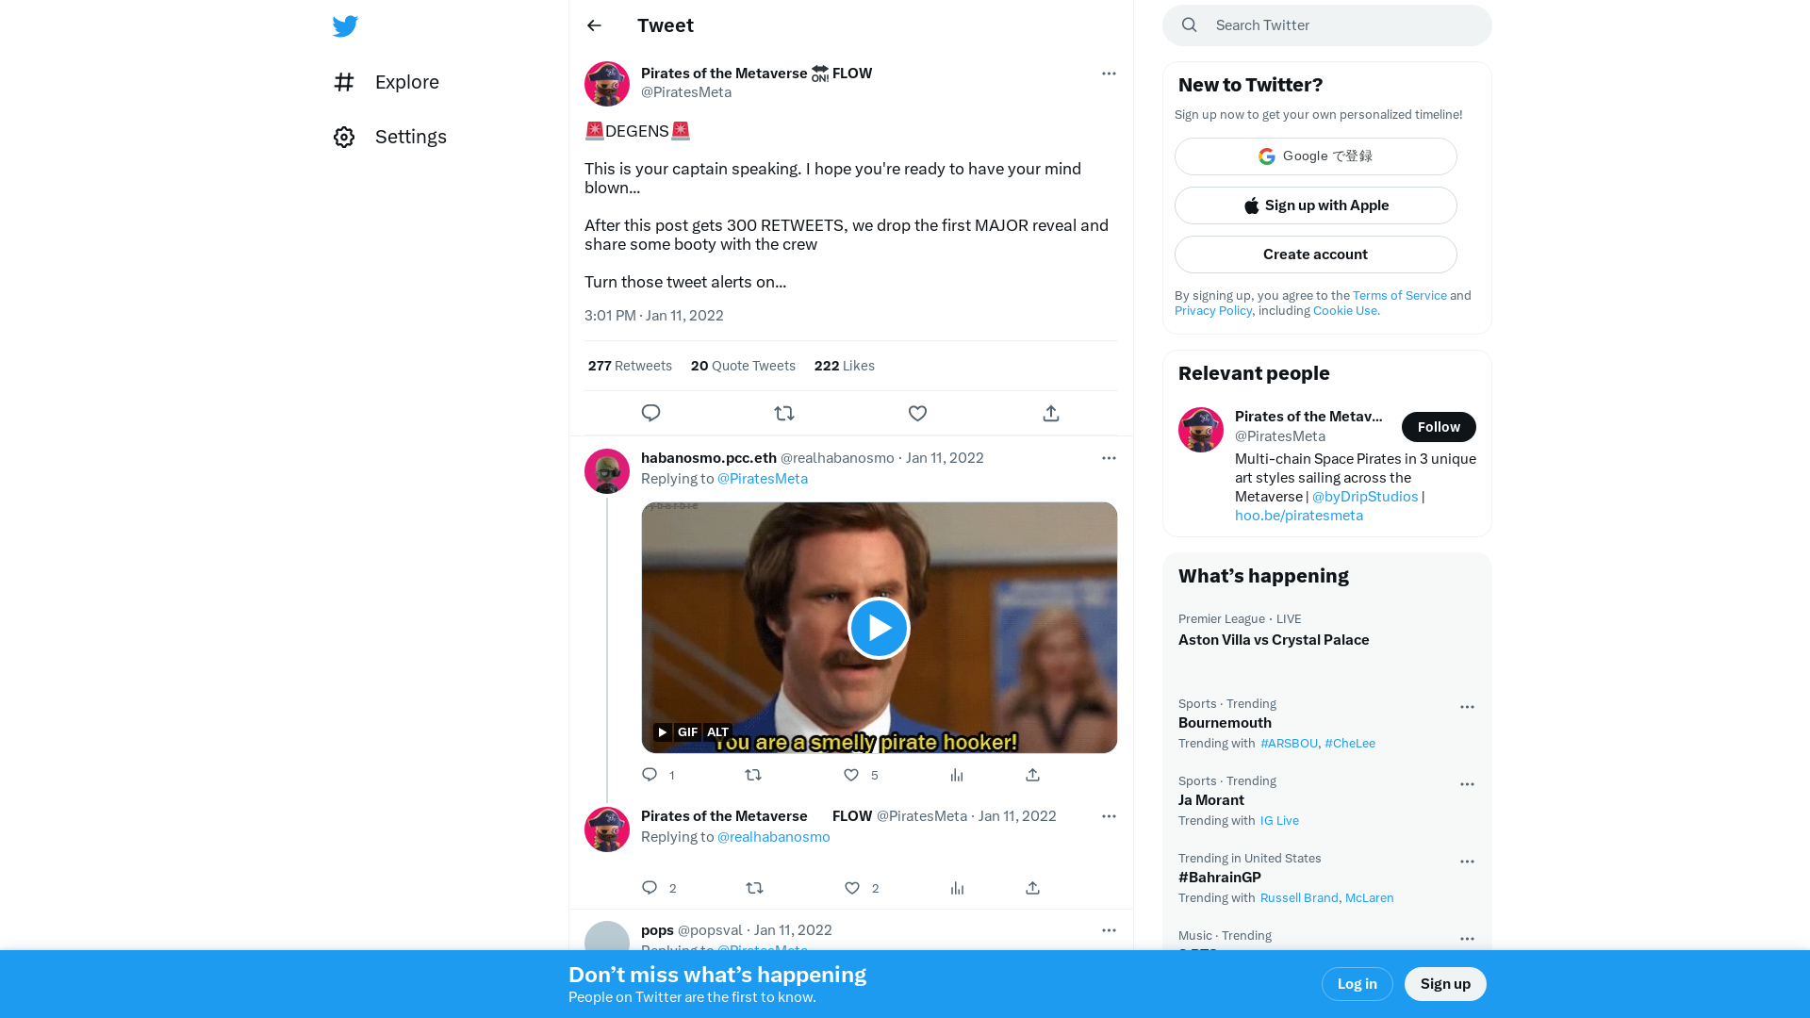Open the Explore page
Viewport: 1810px width, 1018px height.
pos(387,82)
